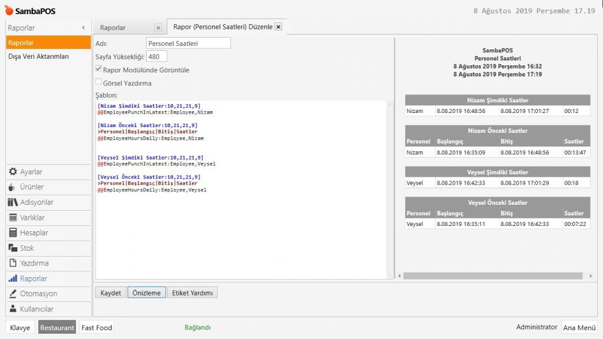This screenshot has height=339, width=603.
Task: Click the Otomasyon pencil icon
Action: (12, 294)
